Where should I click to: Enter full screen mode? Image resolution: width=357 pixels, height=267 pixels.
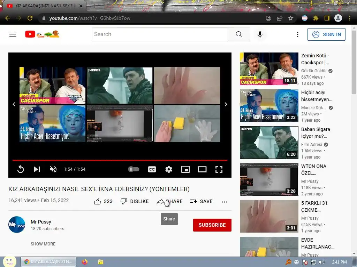click(x=219, y=169)
